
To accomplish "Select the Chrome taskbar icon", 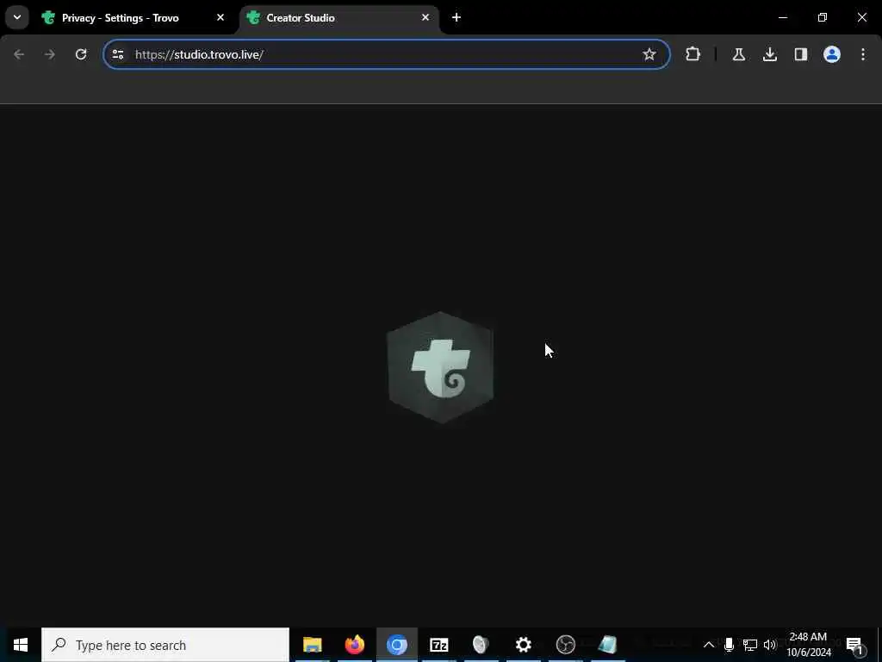I will point(396,645).
